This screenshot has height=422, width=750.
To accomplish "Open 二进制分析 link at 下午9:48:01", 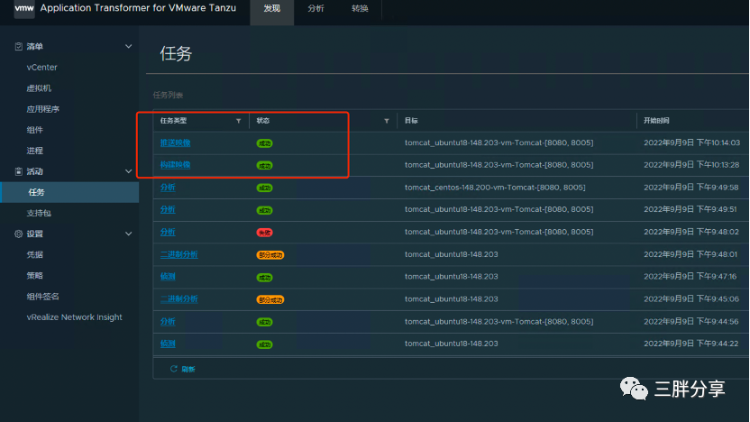I will click(178, 254).
